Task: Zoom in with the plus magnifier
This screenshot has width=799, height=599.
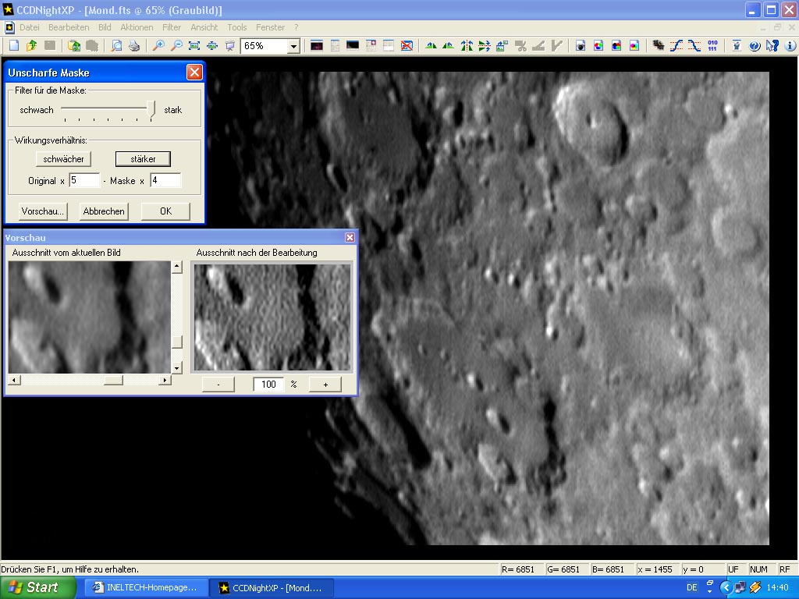Action: (x=158, y=46)
